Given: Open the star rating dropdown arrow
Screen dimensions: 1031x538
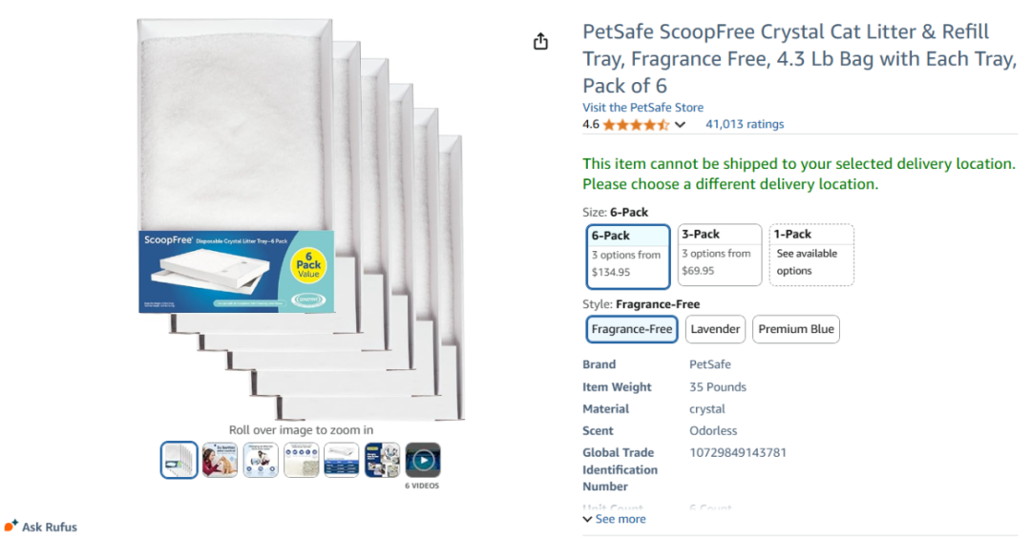Looking at the screenshot, I should [681, 125].
